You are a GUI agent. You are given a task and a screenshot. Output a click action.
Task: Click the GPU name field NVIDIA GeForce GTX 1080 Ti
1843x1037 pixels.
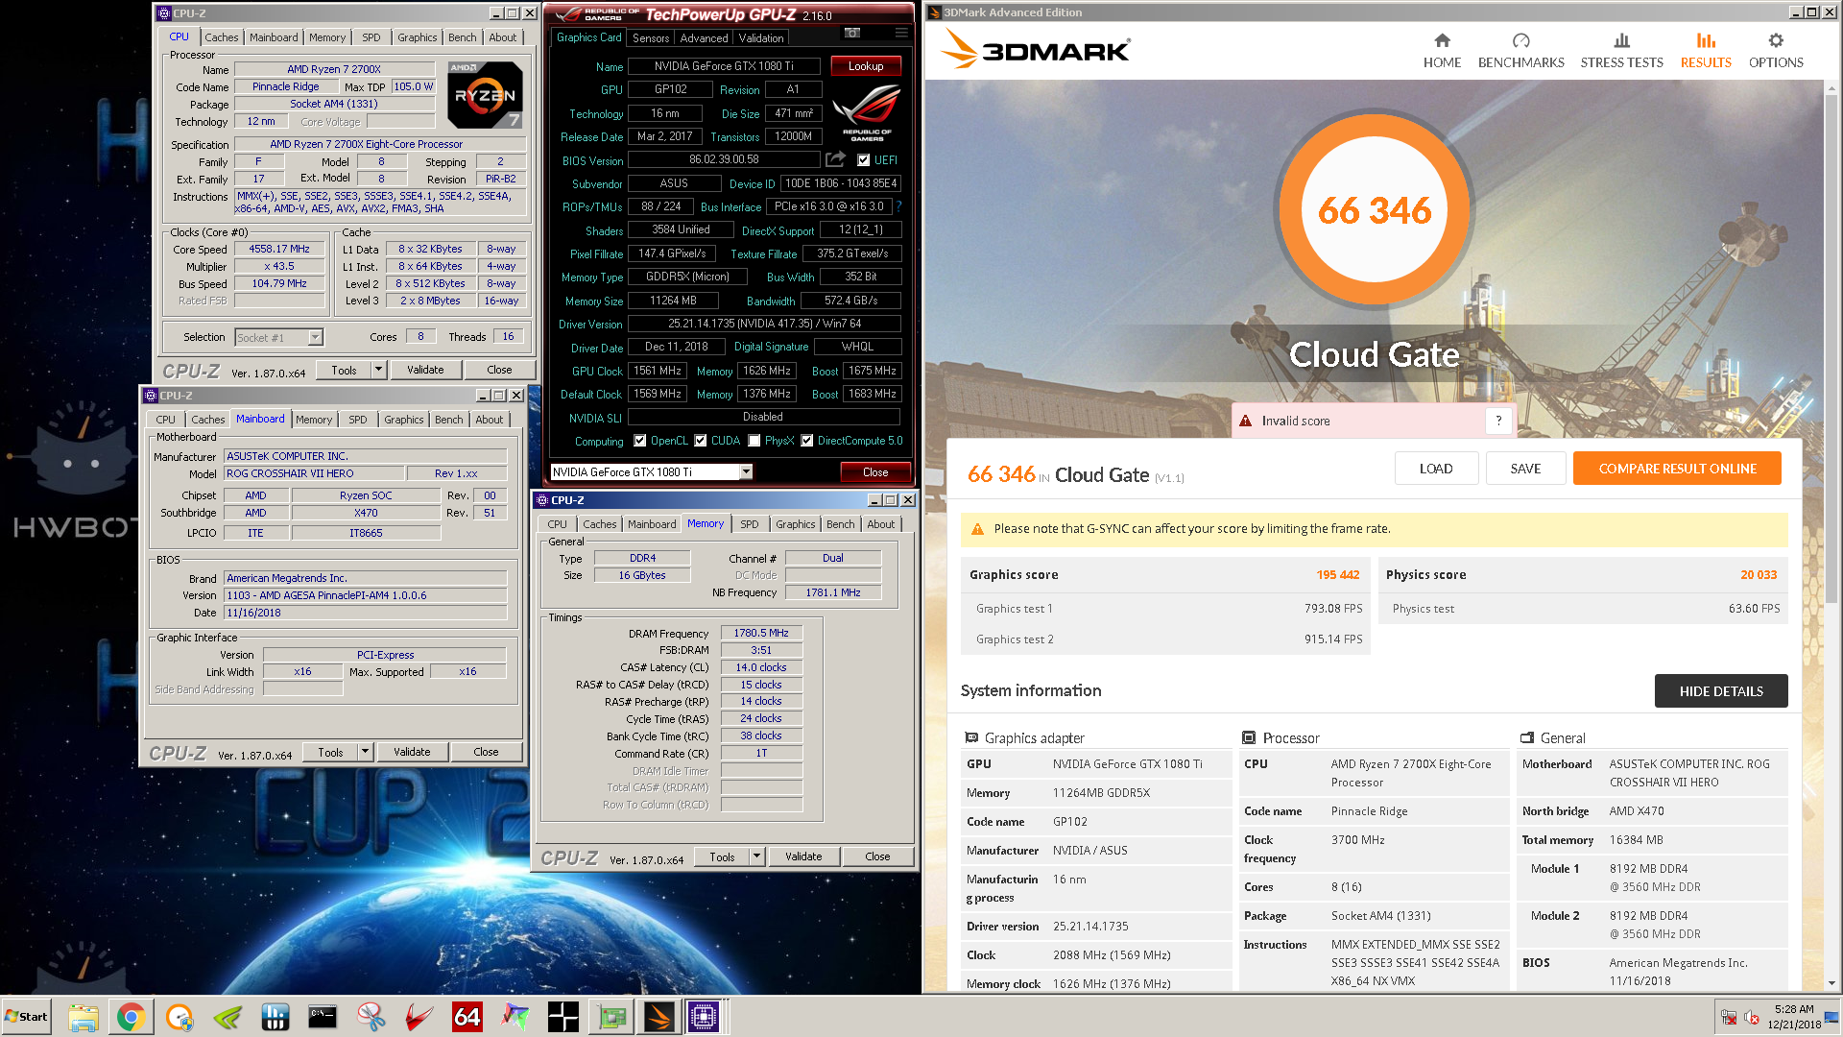click(724, 66)
